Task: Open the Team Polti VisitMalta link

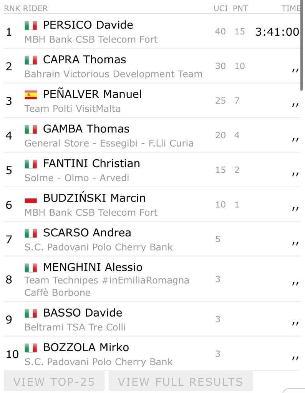Action: point(73,109)
